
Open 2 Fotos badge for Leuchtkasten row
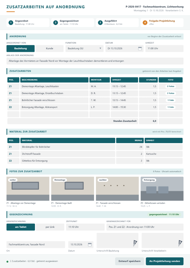pyautogui.click(x=171, y=86)
